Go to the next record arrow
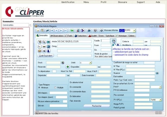Image resolution: width=167 pixels, height=117 pixels. click(x=61, y=31)
